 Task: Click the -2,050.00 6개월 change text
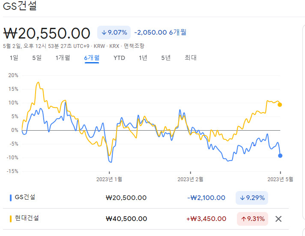[160, 33]
